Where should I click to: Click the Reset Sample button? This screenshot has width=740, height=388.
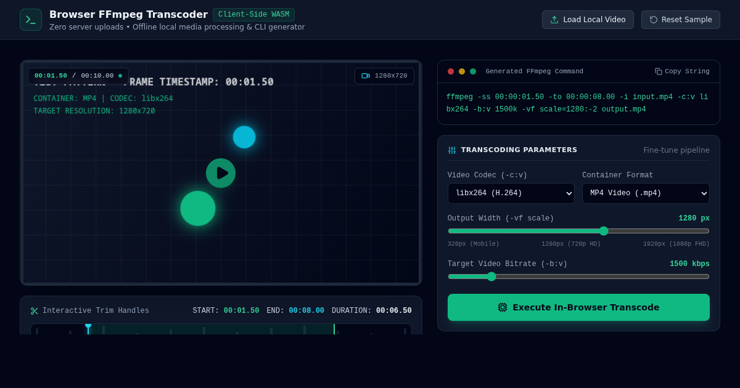click(x=681, y=20)
